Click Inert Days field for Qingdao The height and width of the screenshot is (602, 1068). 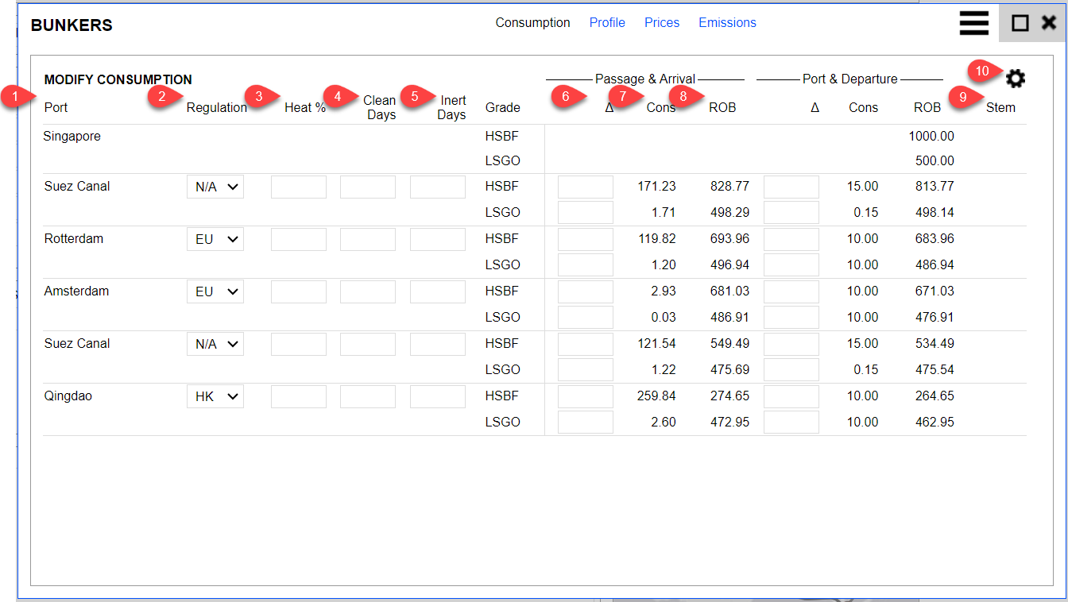coord(437,397)
